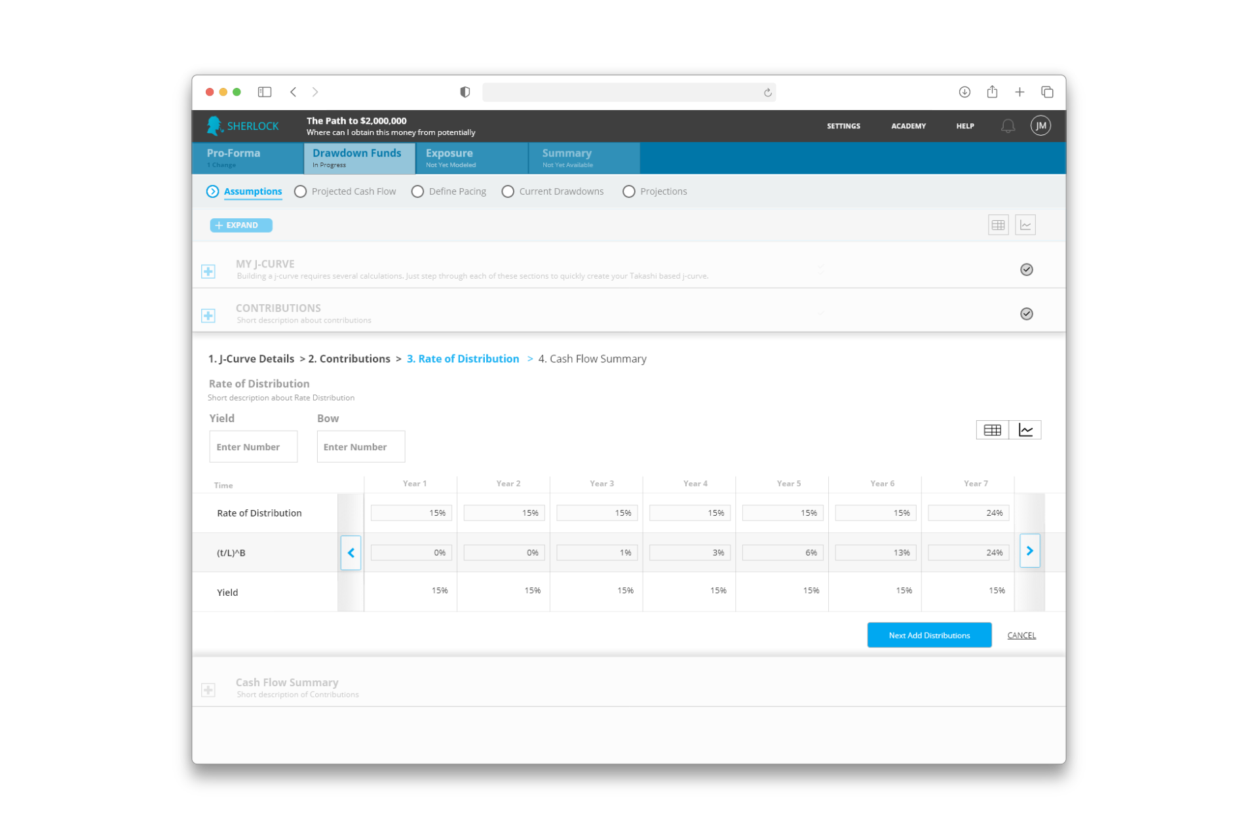The image size is (1258, 839).
Task: Open the Summary tab
Action: tap(584, 158)
